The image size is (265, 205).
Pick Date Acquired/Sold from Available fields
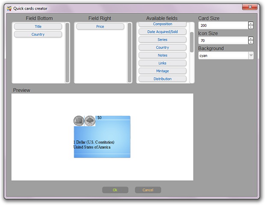162,32
